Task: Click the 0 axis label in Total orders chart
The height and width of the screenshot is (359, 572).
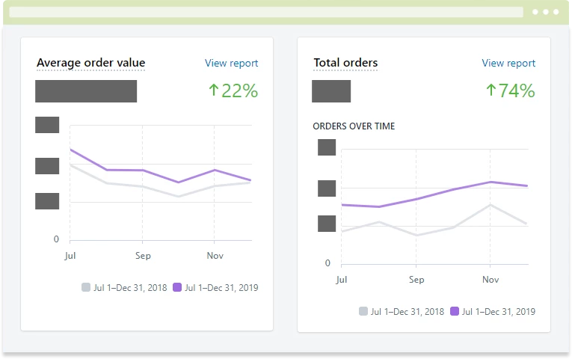Action: tap(327, 263)
